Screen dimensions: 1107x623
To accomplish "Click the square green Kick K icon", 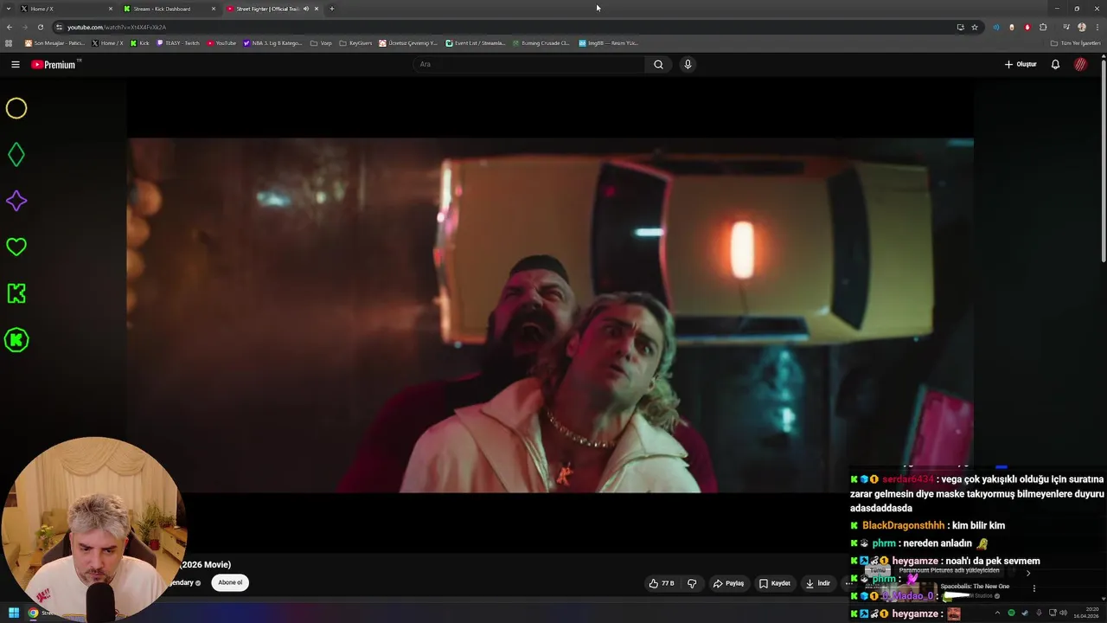I will click(x=16, y=293).
